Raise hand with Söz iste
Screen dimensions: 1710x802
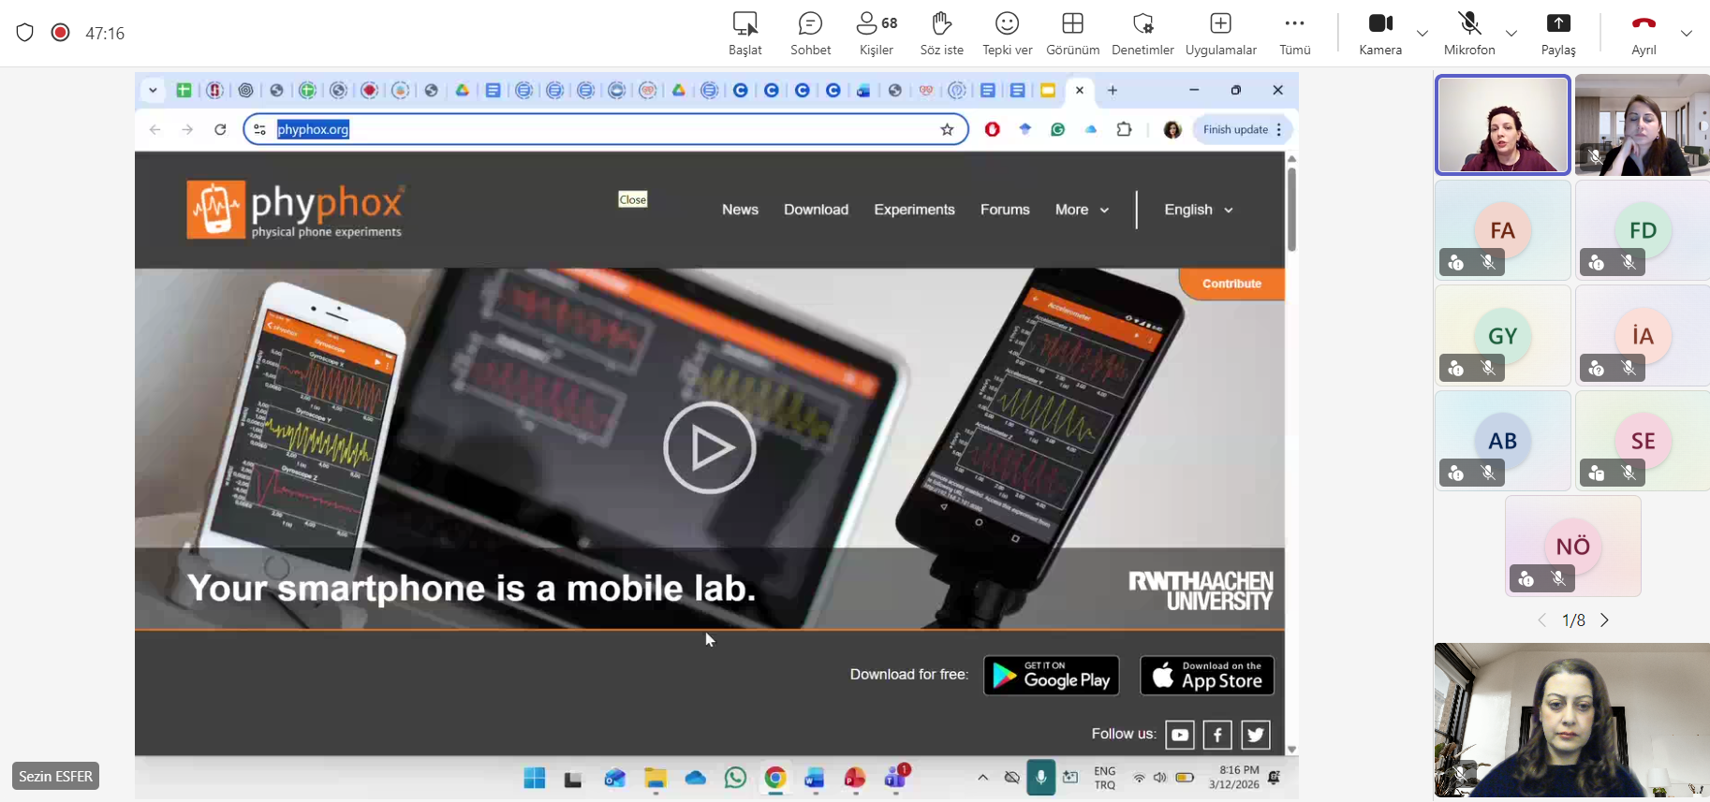[x=941, y=33]
